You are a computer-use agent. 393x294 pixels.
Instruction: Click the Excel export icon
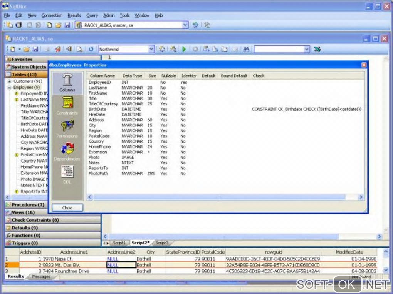click(317, 49)
